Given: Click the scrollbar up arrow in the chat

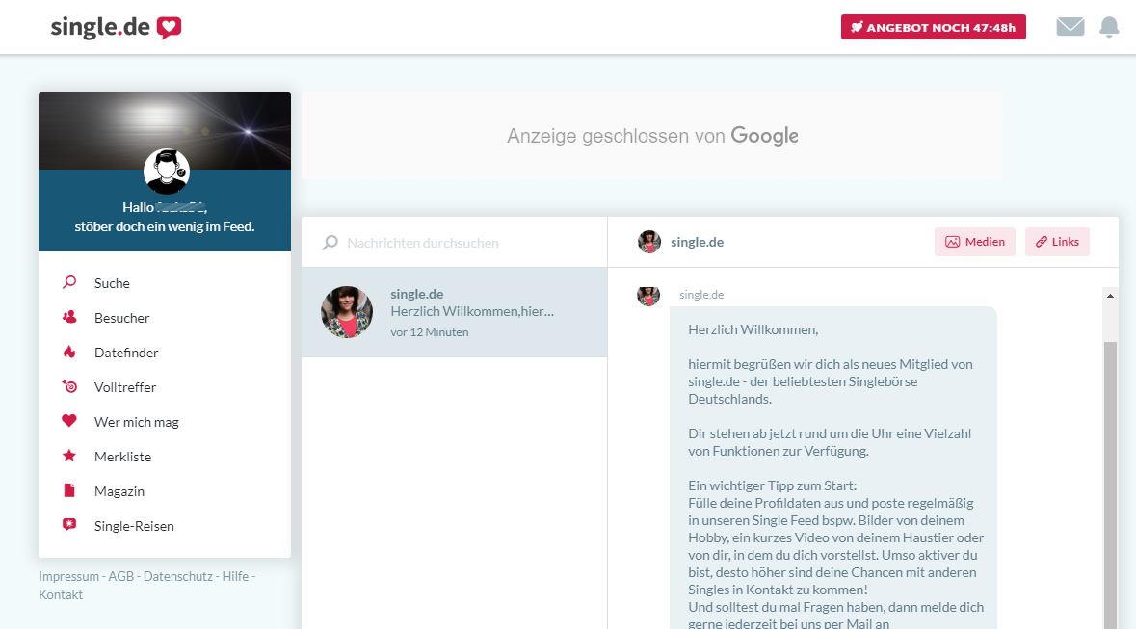Looking at the screenshot, I should coord(1110,296).
